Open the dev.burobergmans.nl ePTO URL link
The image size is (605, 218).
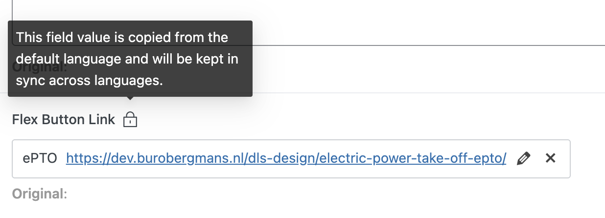286,159
